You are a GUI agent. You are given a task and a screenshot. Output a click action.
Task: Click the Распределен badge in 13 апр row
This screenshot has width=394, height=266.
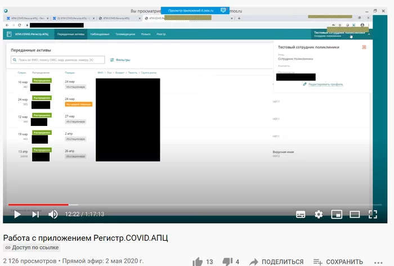tap(42, 150)
